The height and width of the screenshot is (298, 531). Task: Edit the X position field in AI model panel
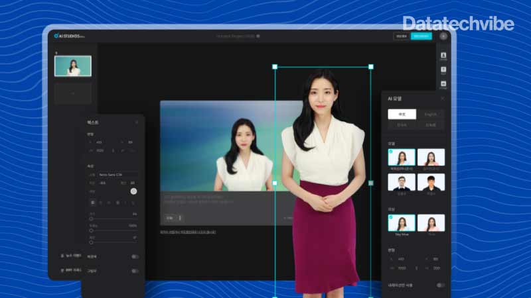(402, 259)
